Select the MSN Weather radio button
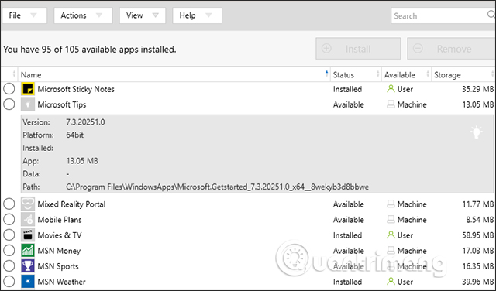 point(9,281)
